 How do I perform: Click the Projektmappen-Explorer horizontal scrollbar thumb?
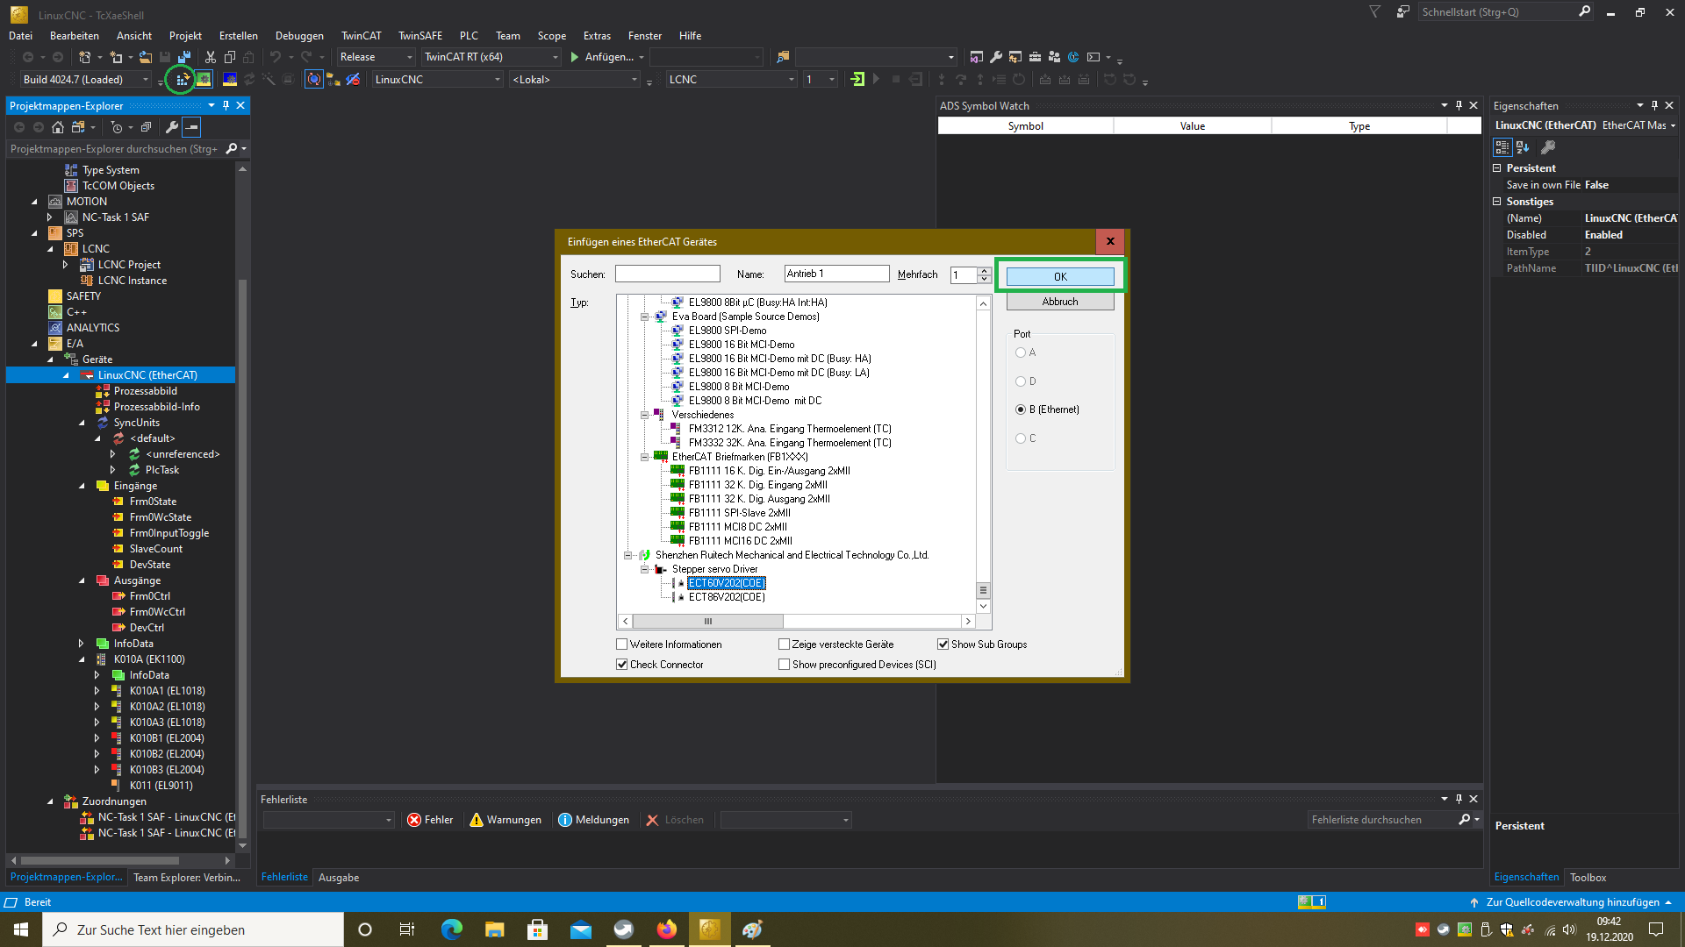coord(100,861)
